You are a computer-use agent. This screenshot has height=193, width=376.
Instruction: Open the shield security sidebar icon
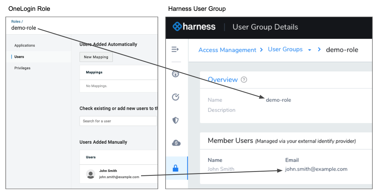click(x=175, y=120)
